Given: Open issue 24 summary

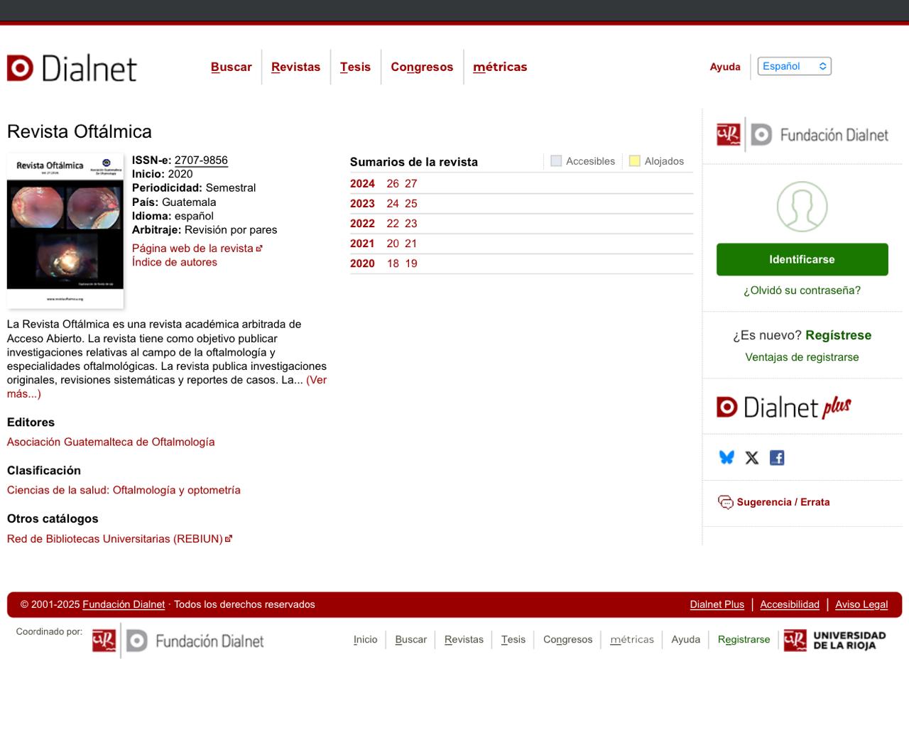Looking at the screenshot, I should [x=393, y=204].
